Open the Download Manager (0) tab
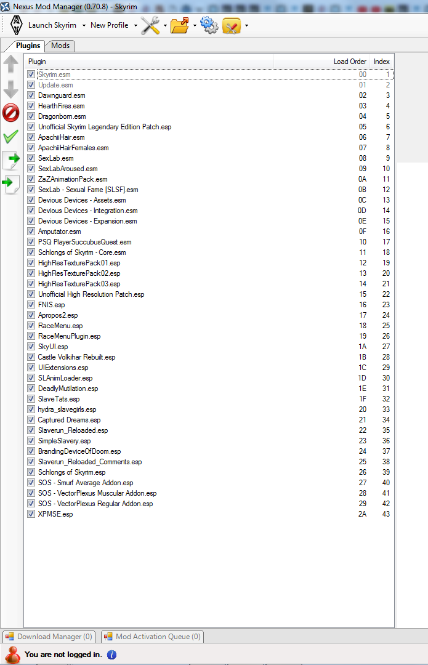This screenshot has width=428, height=665. 49,637
